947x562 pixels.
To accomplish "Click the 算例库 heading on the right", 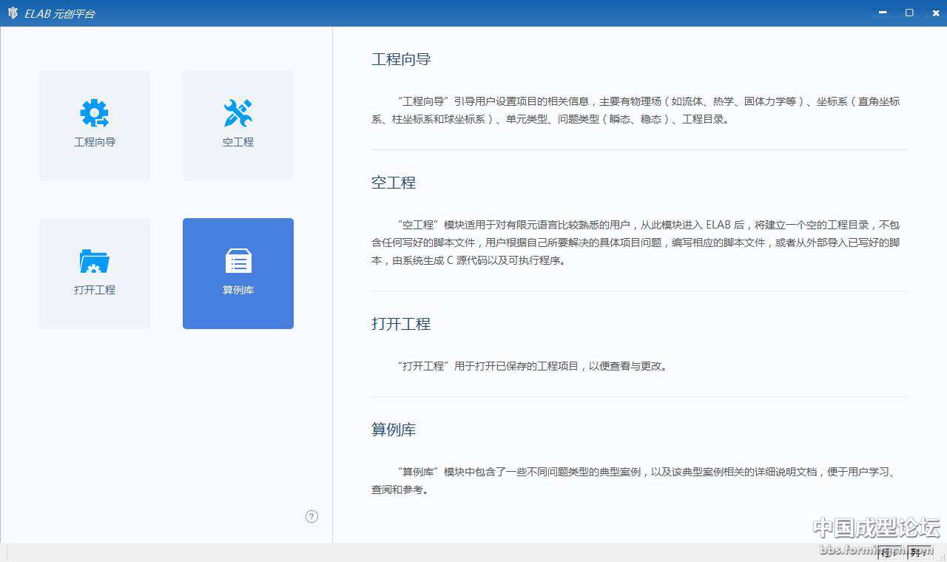I will pos(394,430).
